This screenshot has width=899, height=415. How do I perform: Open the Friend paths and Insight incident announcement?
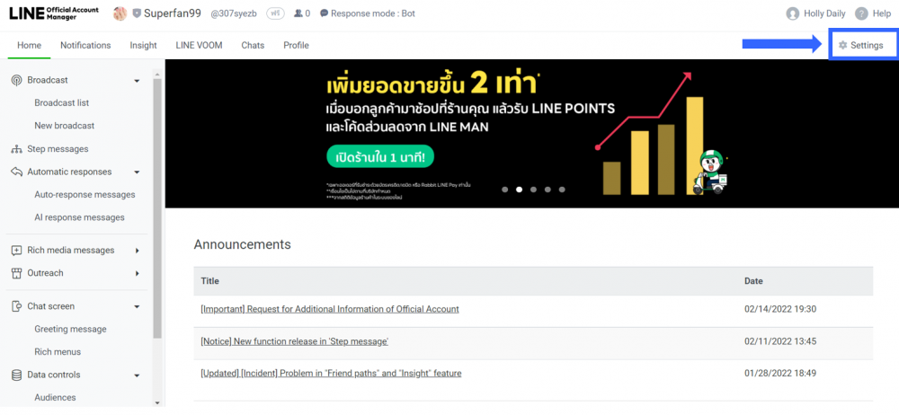331,373
